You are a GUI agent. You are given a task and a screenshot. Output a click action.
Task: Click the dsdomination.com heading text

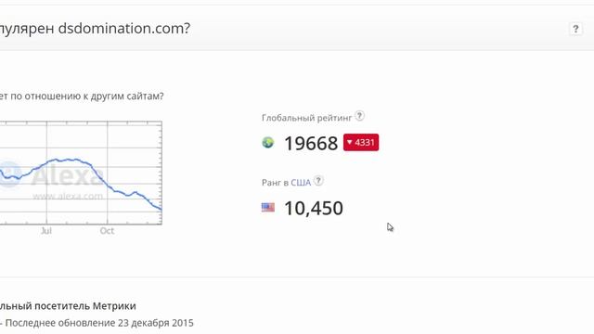pyautogui.click(x=123, y=29)
